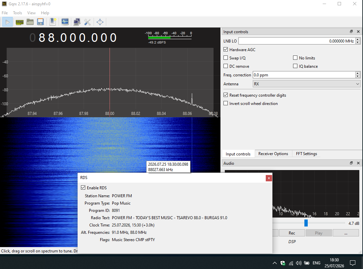Viewport: 363px width, 269px height.
Task: Toggle full screen with the arrows icon
Action: pyautogui.click(x=100, y=22)
